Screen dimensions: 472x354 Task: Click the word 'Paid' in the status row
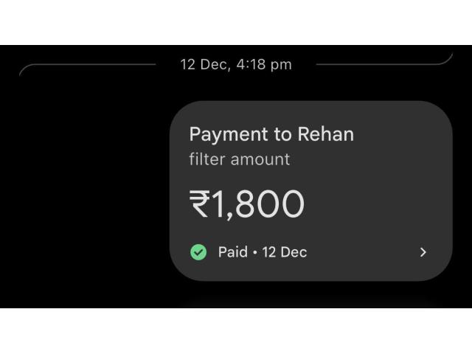232,252
